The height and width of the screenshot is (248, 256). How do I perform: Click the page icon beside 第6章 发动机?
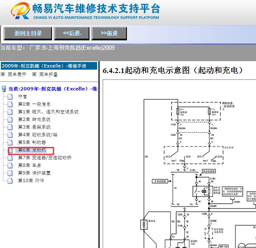tap(11, 150)
